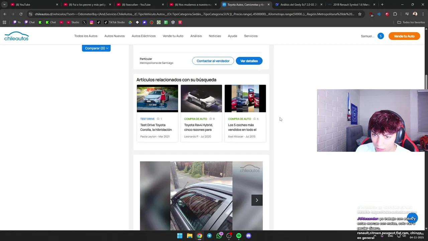
Task: Open the Google Drive bookmark
Action: click(130, 22)
